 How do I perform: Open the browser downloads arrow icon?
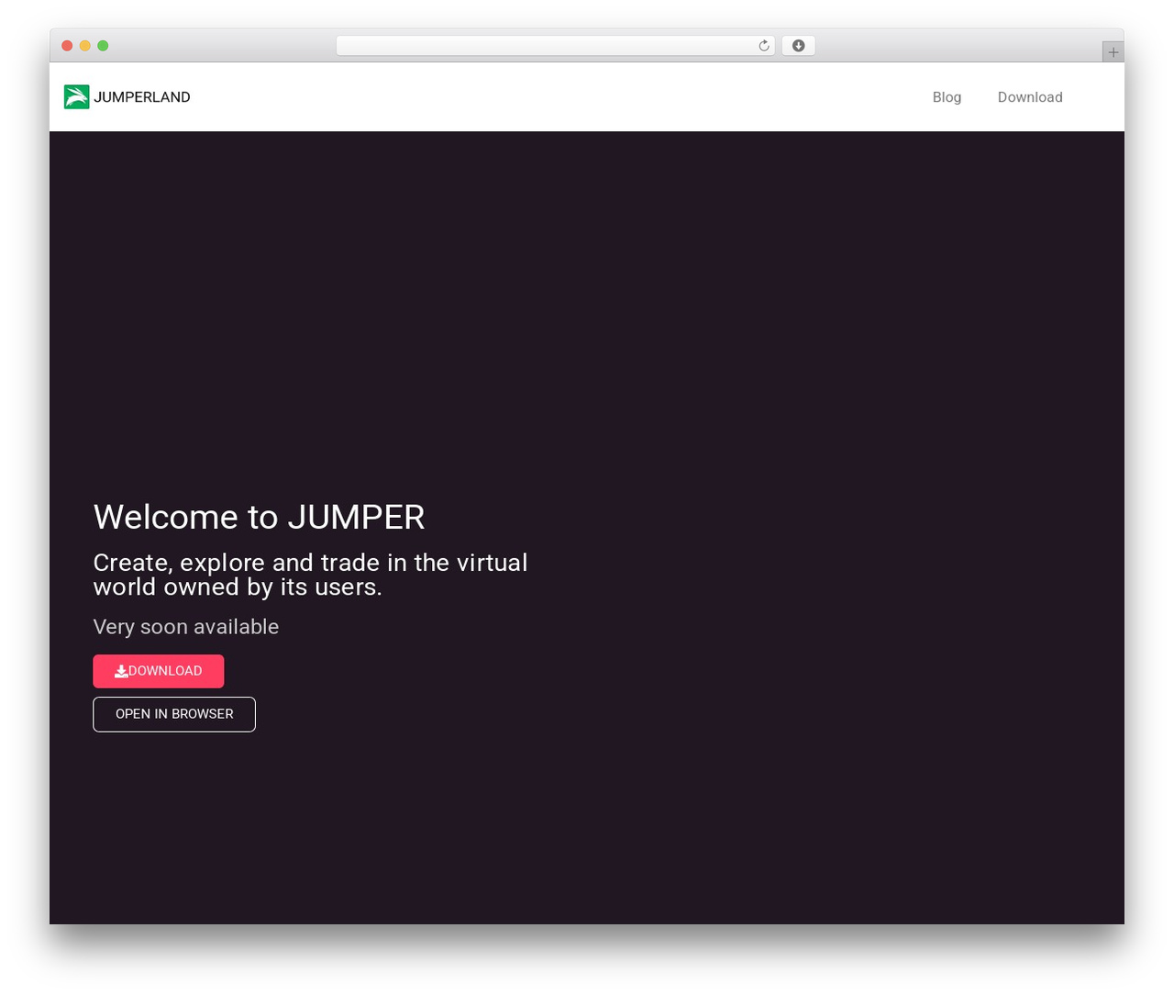tap(798, 46)
